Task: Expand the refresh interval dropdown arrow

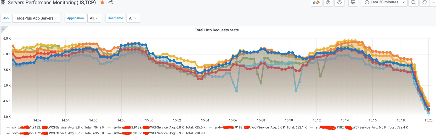Action: [x=433, y=2]
